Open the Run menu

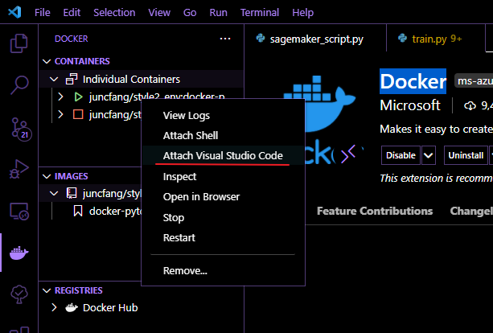point(219,13)
